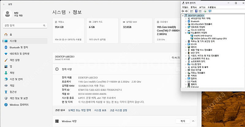The image size is (245, 127).
Task: Click Sword 15 A11UE model text
Action: [x=62, y=59]
